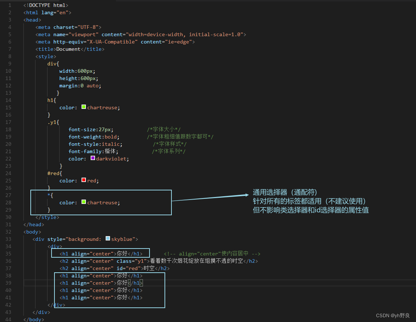
Task: Click the margin:0 auto; declaration
Action: click(x=80, y=86)
